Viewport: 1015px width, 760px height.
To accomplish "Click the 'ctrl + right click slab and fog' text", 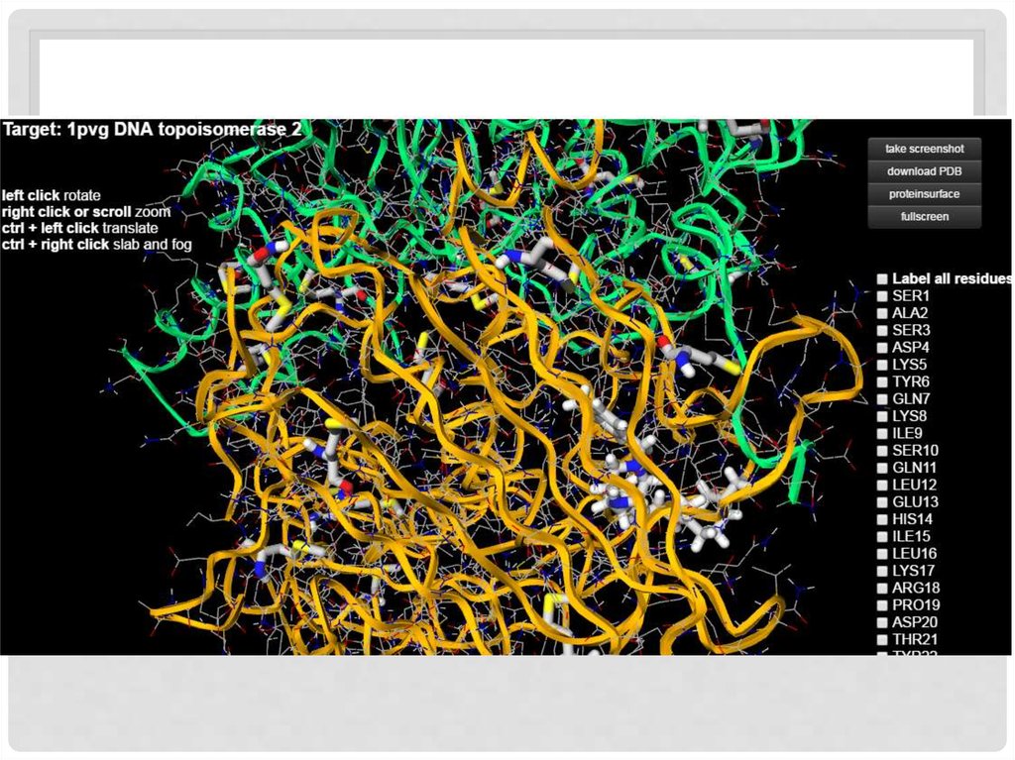I will (x=96, y=245).
